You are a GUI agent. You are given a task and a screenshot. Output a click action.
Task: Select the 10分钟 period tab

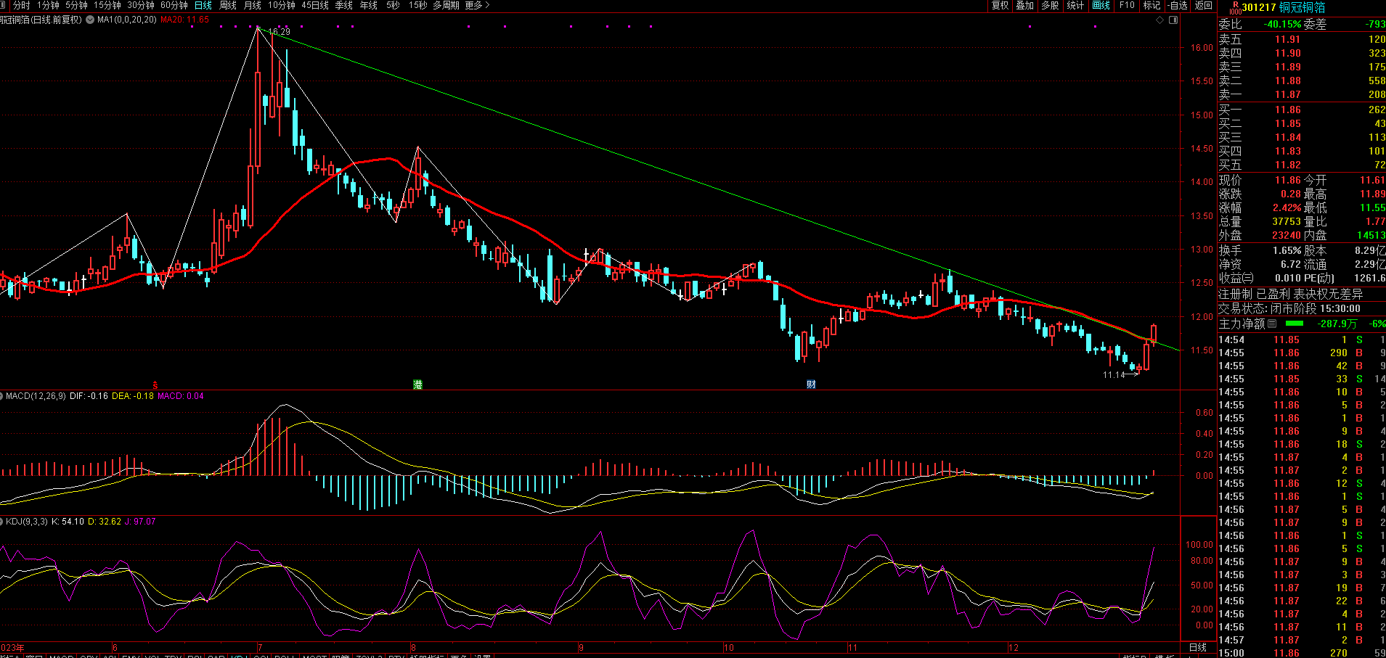(282, 5)
